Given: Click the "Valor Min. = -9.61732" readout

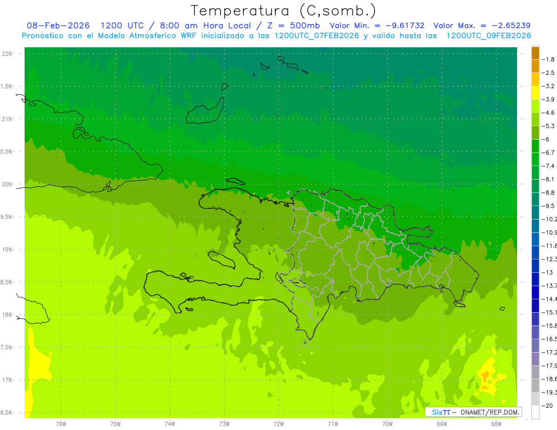Looking at the screenshot, I should click(377, 26).
